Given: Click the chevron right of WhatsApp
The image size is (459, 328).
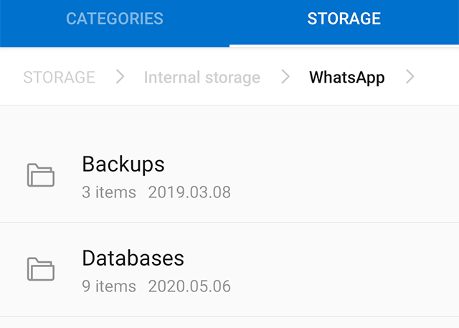Looking at the screenshot, I should [x=410, y=77].
